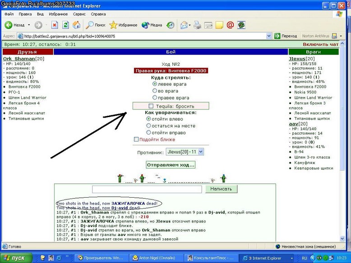Viewport: 351px width, 263px height.
Task: Open the Правка menu
Action: tap(25, 14)
